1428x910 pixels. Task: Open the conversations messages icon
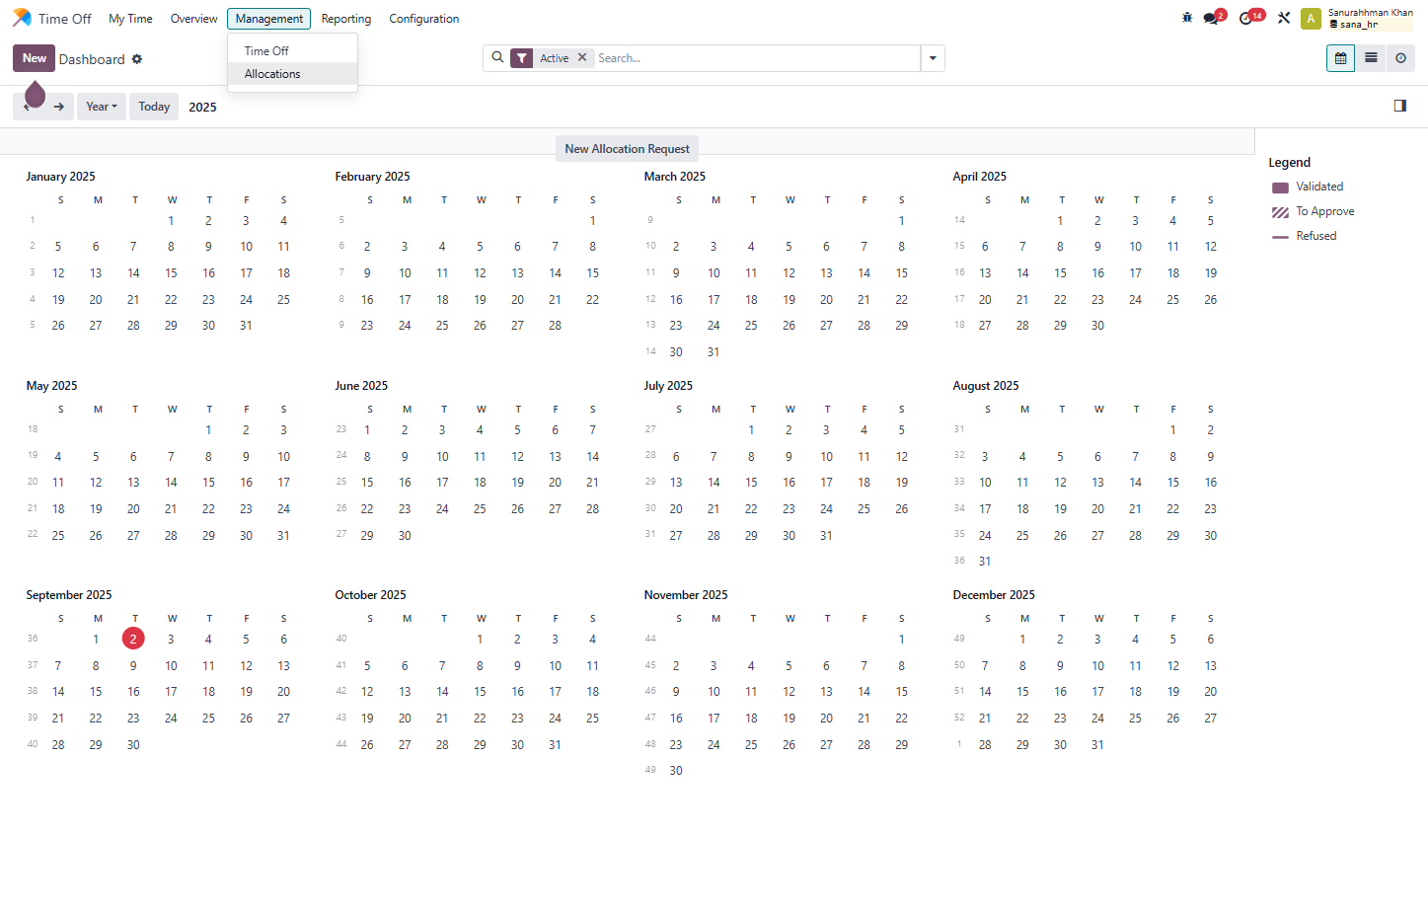pyautogui.click(x=1212, y=18)
